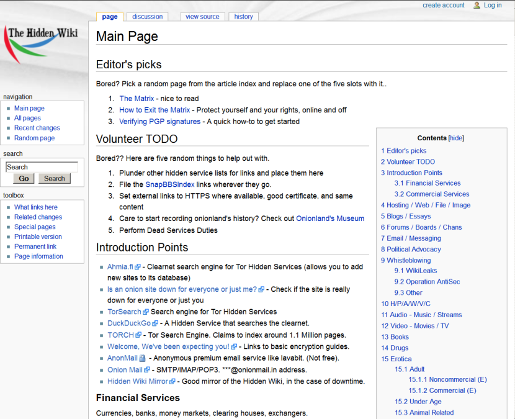Click external link icon after TorSearch
The height and width of the screenshot is (419, 515).
coord(146,312)
